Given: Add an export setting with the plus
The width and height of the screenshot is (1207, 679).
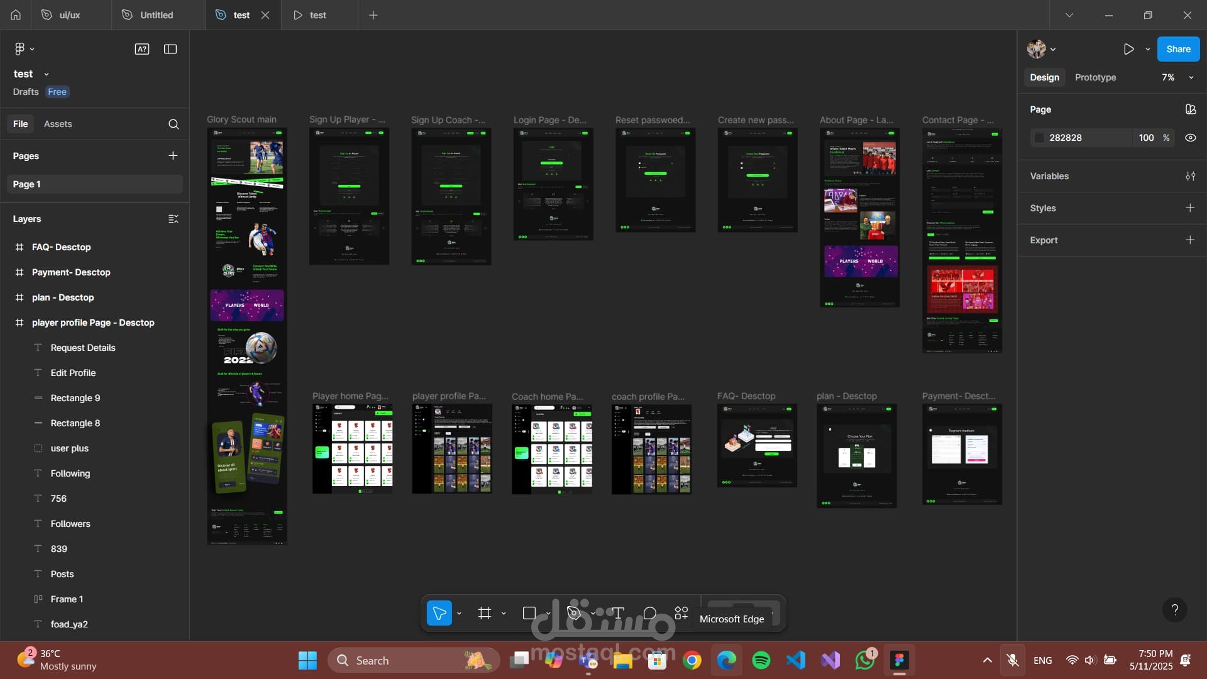Looking at the screenshot, I should [x=1190, y=240].
